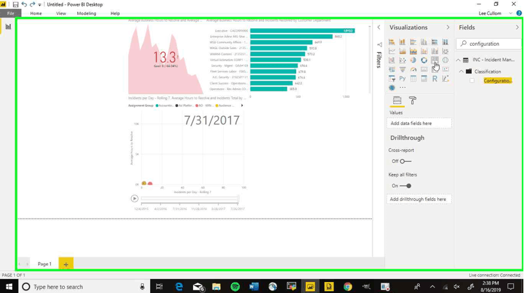Viewport: 524px width, 293px height.
Task: Collapse the Fields pane
Action: 518,27
